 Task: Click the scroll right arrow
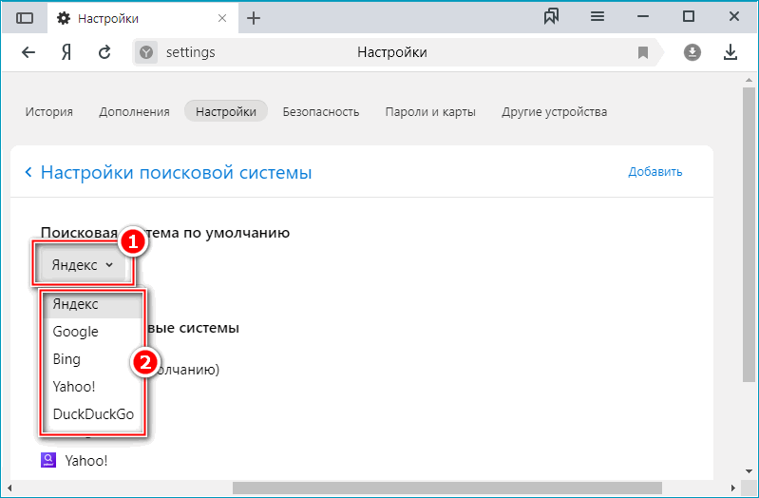[733, 488]
